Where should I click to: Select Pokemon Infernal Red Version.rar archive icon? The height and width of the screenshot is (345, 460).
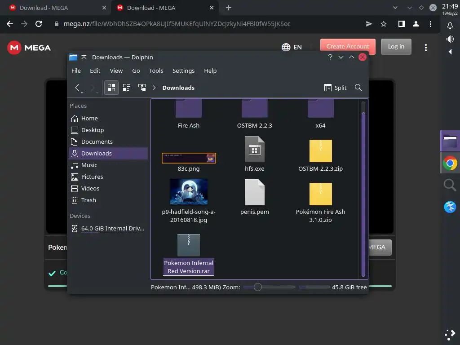(x=189, y=245)
